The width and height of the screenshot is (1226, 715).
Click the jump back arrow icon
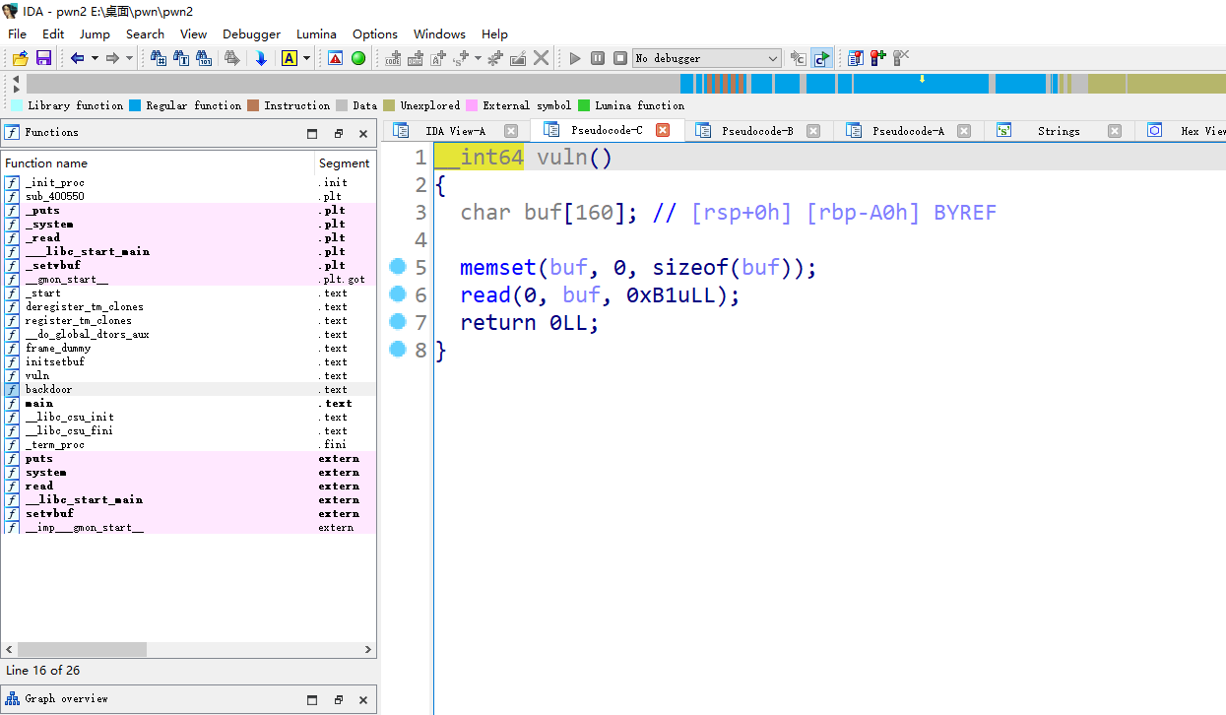(78, 58)
